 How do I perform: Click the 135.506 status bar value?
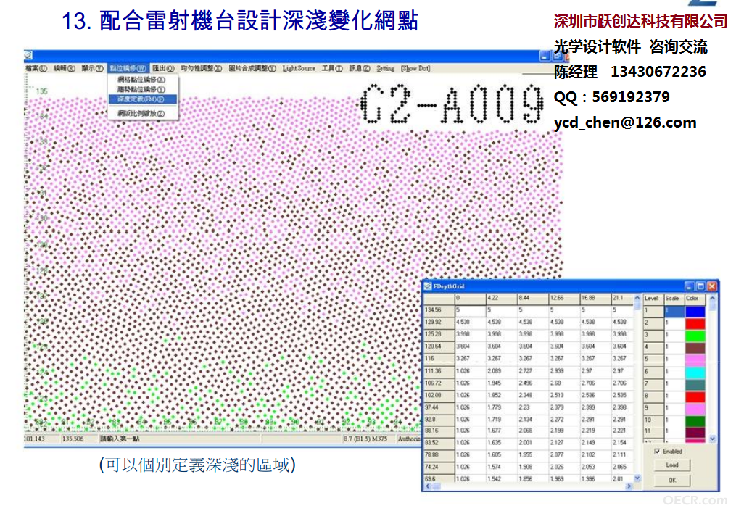[x=73, y=439]
